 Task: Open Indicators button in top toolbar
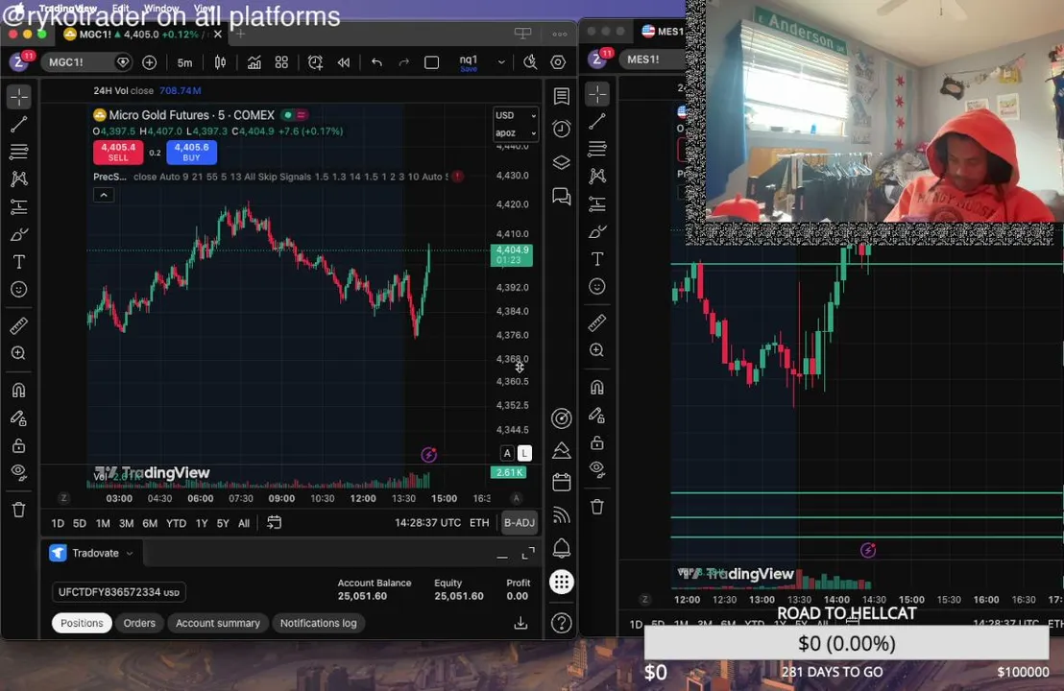[x=254, y=62]
